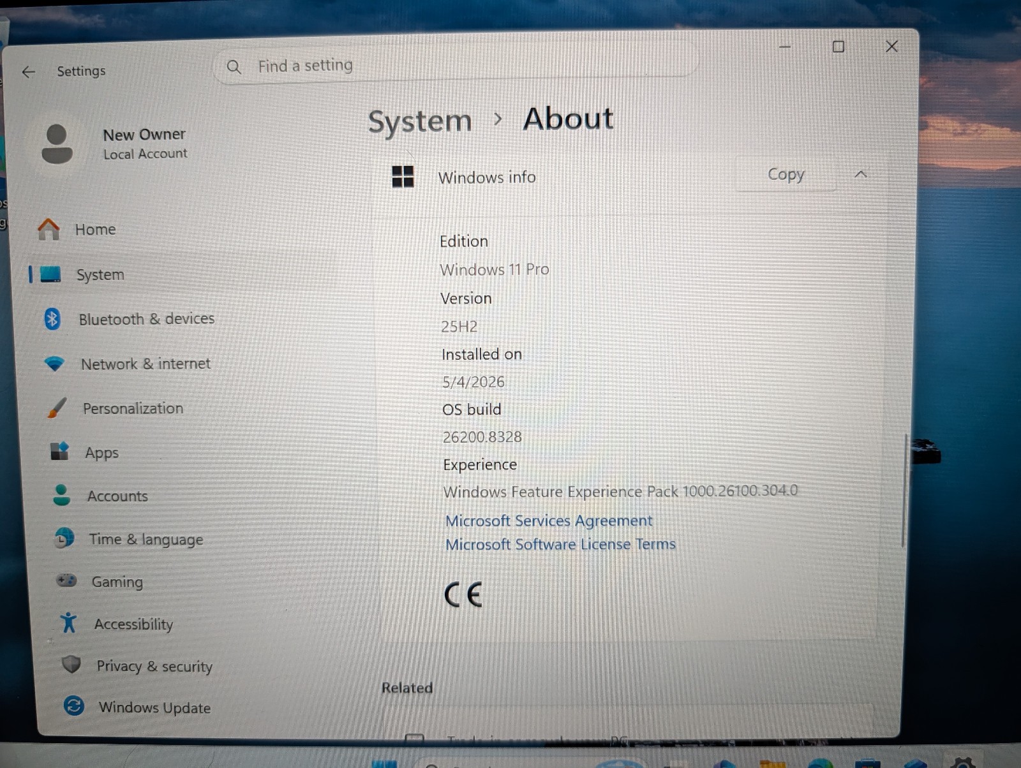The height and width of the screenshot is (768, 1021).
Task: Minimize the Settings window
Action: click(x=785, y=47)
